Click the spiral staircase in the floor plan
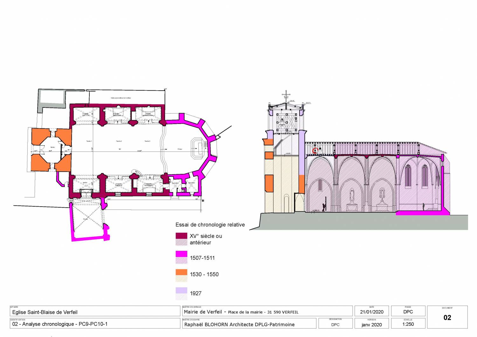Screen dimensions: 477x337 pyautogui.click(x=136, y=173)
